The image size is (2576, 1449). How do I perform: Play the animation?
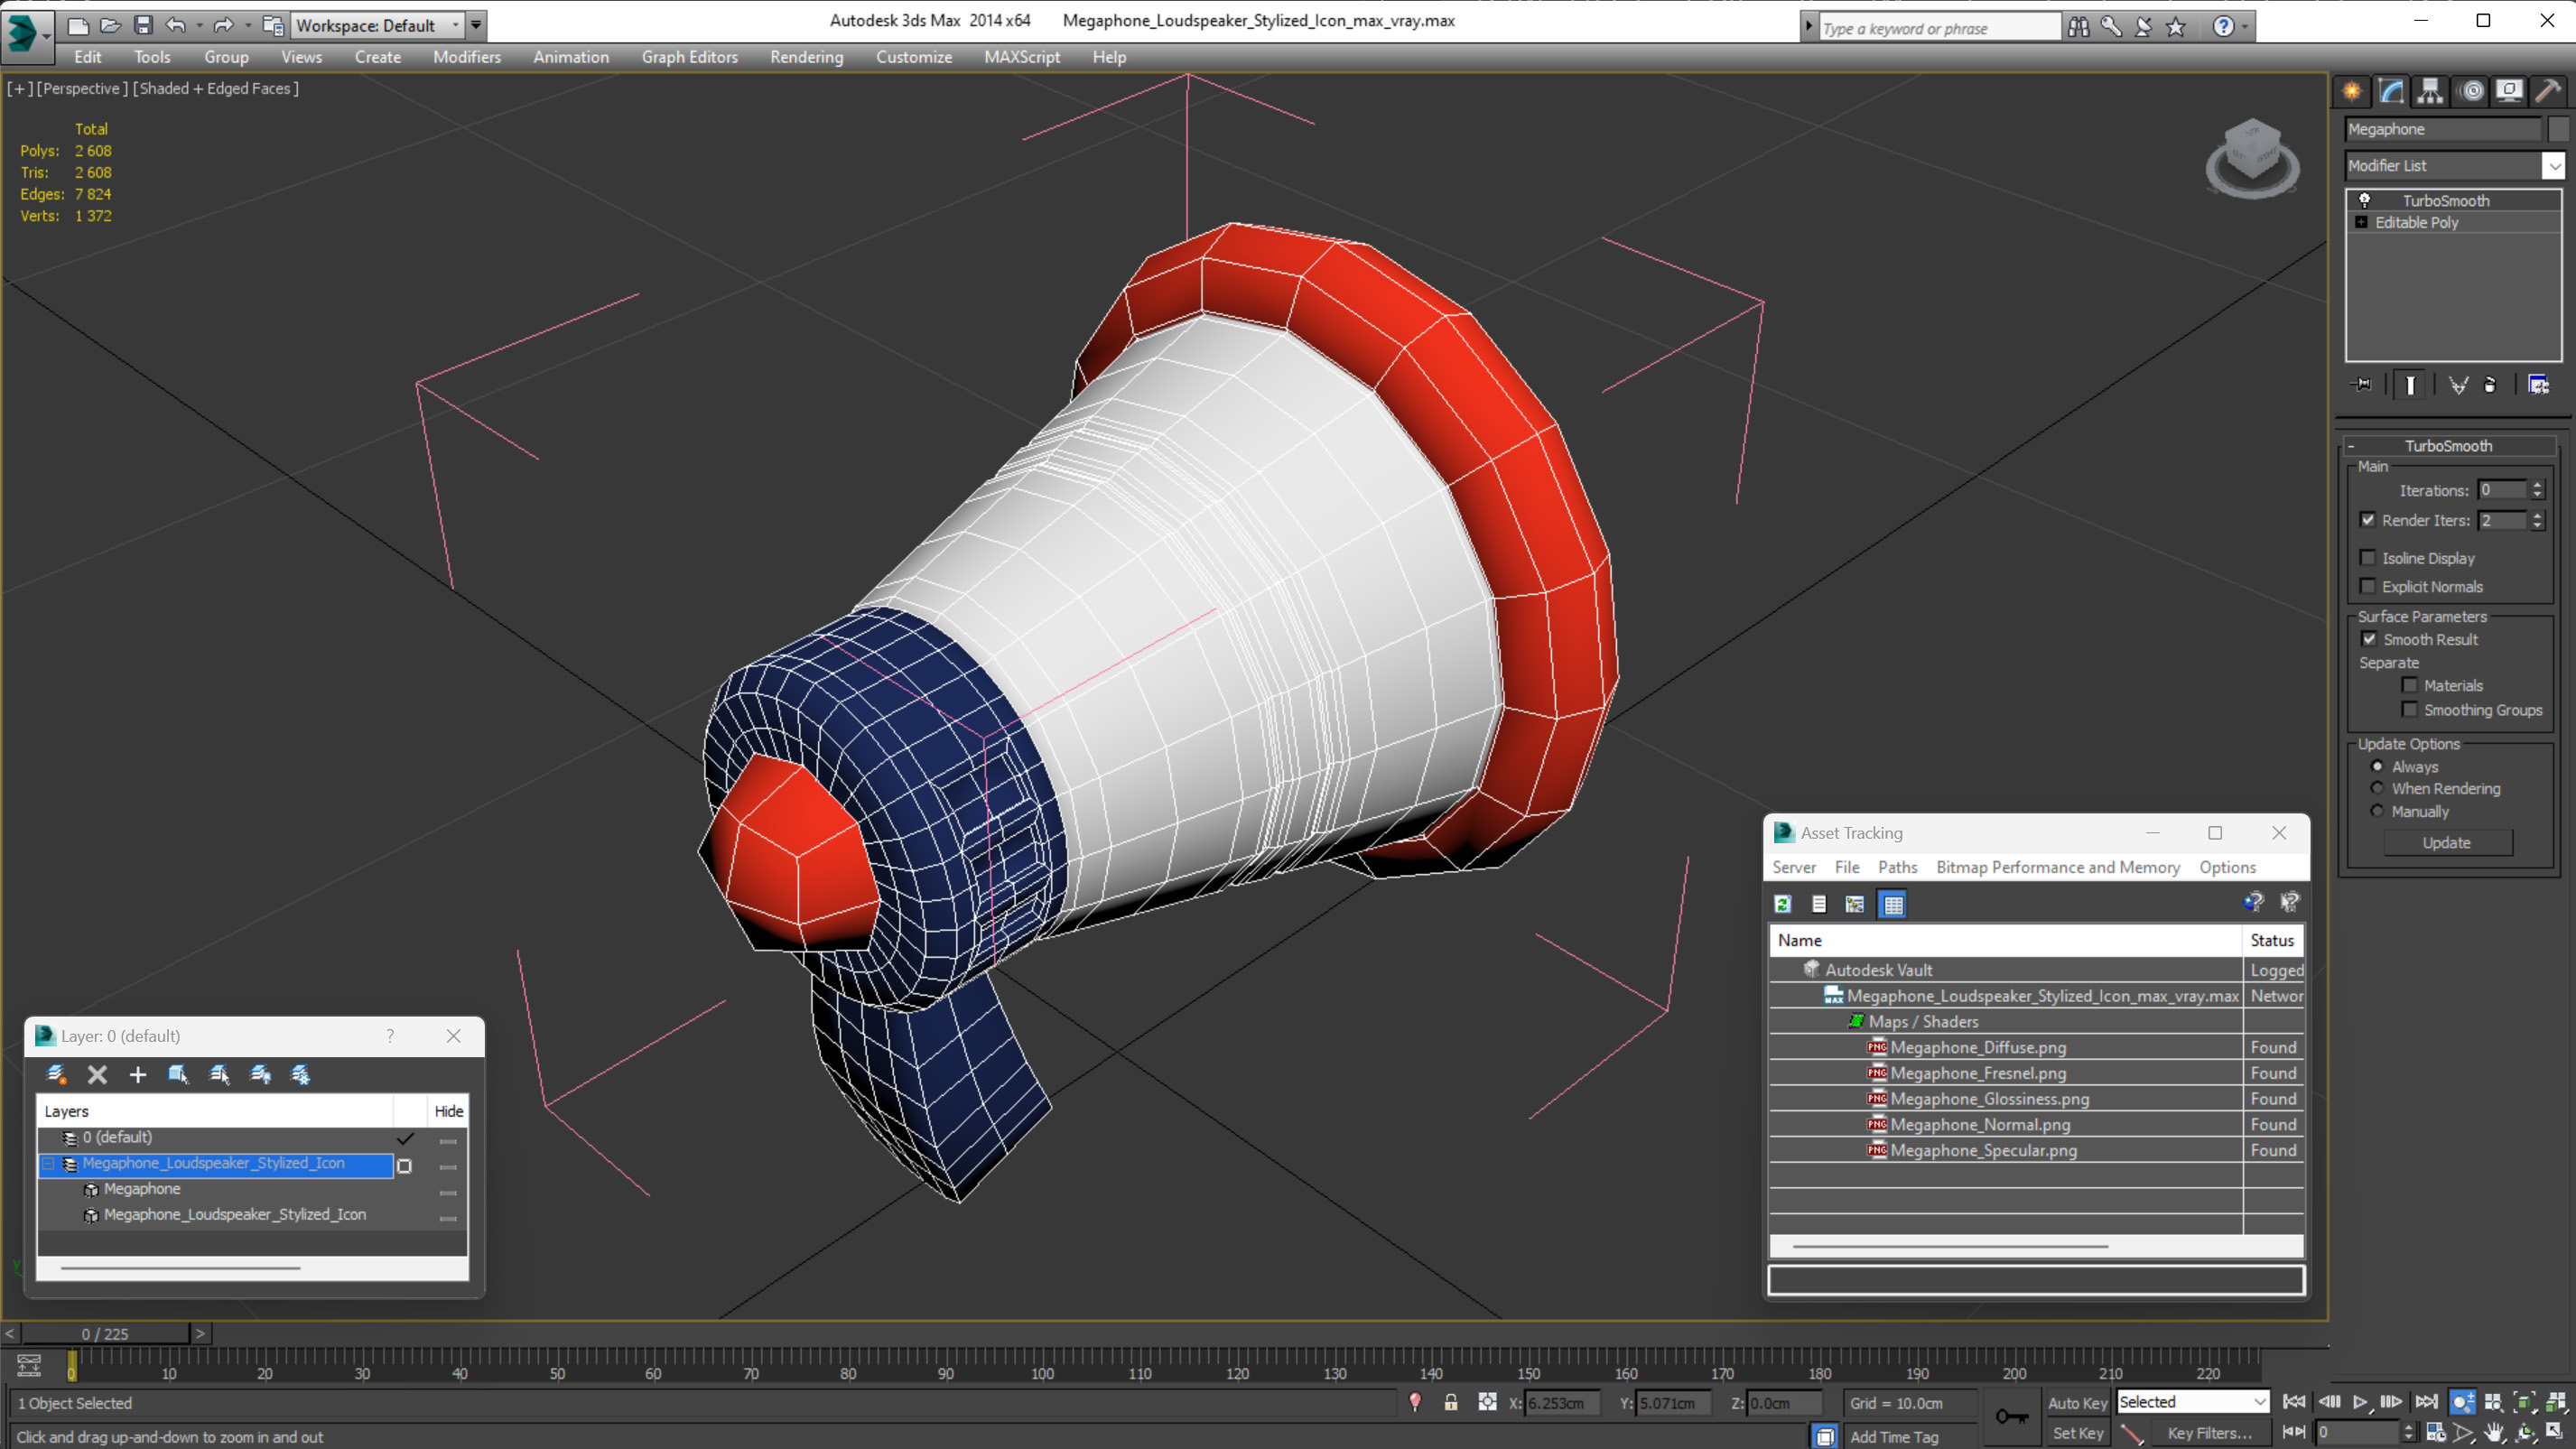(2360, 1401)
